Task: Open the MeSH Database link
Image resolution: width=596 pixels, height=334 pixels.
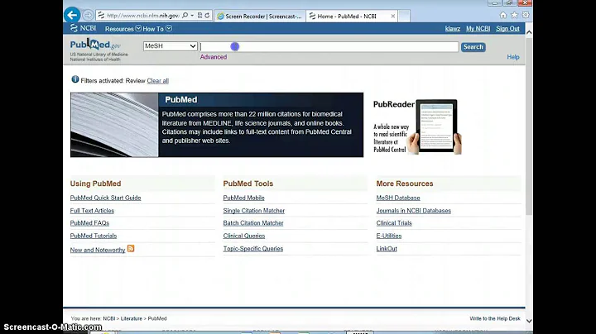Action: click(398, 198)
